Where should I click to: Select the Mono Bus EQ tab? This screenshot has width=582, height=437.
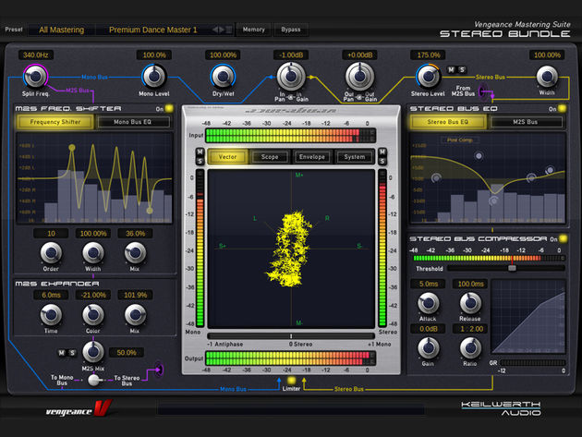coord(132,122)
